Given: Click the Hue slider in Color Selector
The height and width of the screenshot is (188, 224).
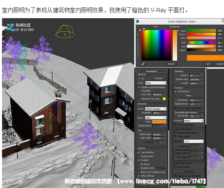Looking at the screenshot, I should [x=201, y=42].
